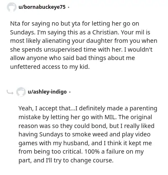Click 'change course.' ending the reply
Viewport: 168px width, 175px height.
pos(92,160)
